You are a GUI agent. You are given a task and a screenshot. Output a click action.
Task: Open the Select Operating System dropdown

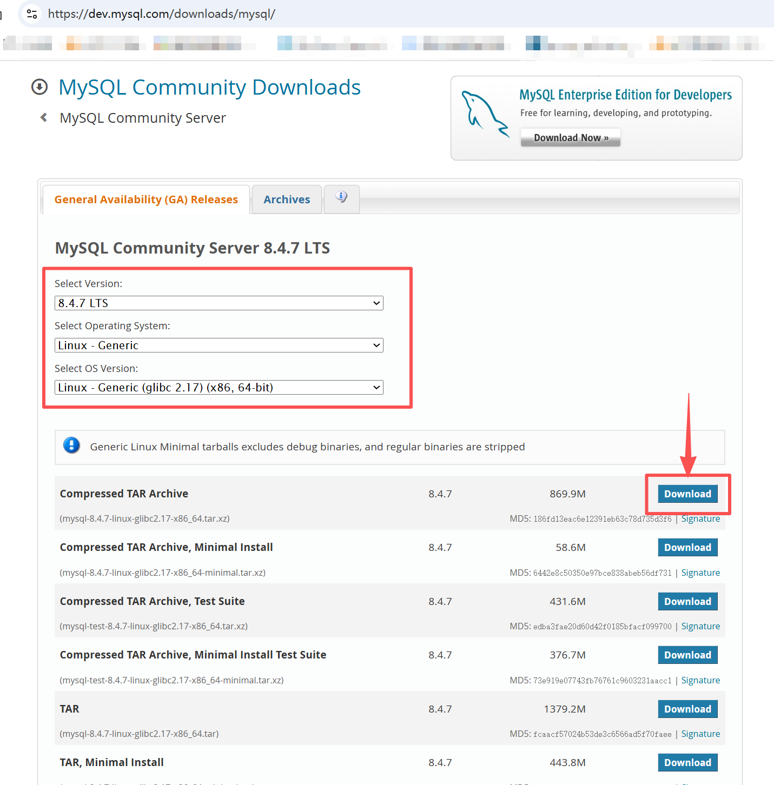pyautogui.click(x=219, y=345)
